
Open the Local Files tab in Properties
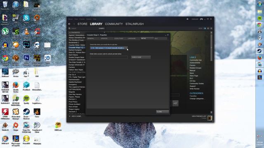pyautogui.click(x=120, y=38)
